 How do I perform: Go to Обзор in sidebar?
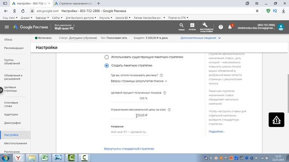8,40
